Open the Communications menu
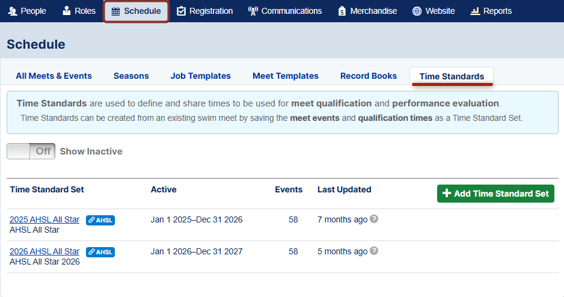This screenshot has height=297, width=564. (285, 11)
